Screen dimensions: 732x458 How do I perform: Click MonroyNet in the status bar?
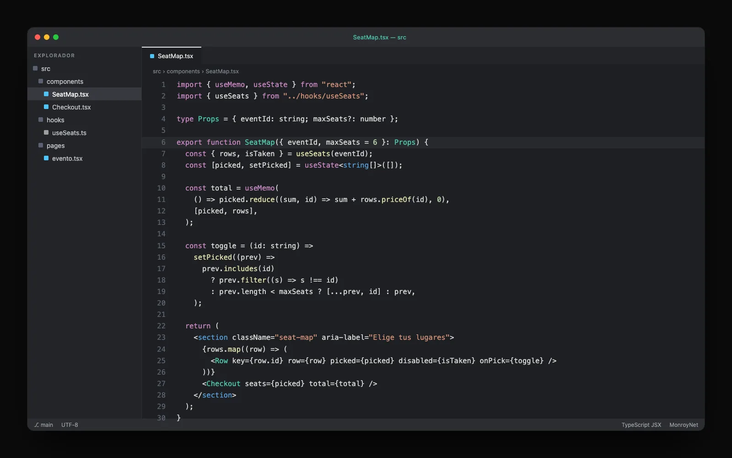684,425
